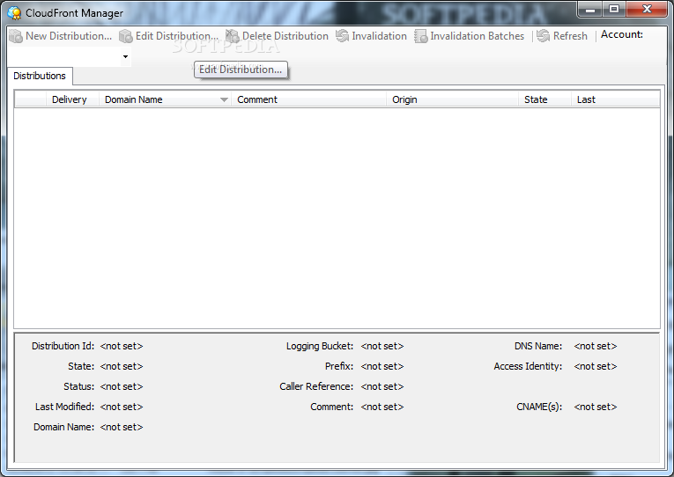Image resolution: width=674 pixels, height=477 pixels.
Task: Click the Invalidation icon
Action: click(x=342, y=36)
